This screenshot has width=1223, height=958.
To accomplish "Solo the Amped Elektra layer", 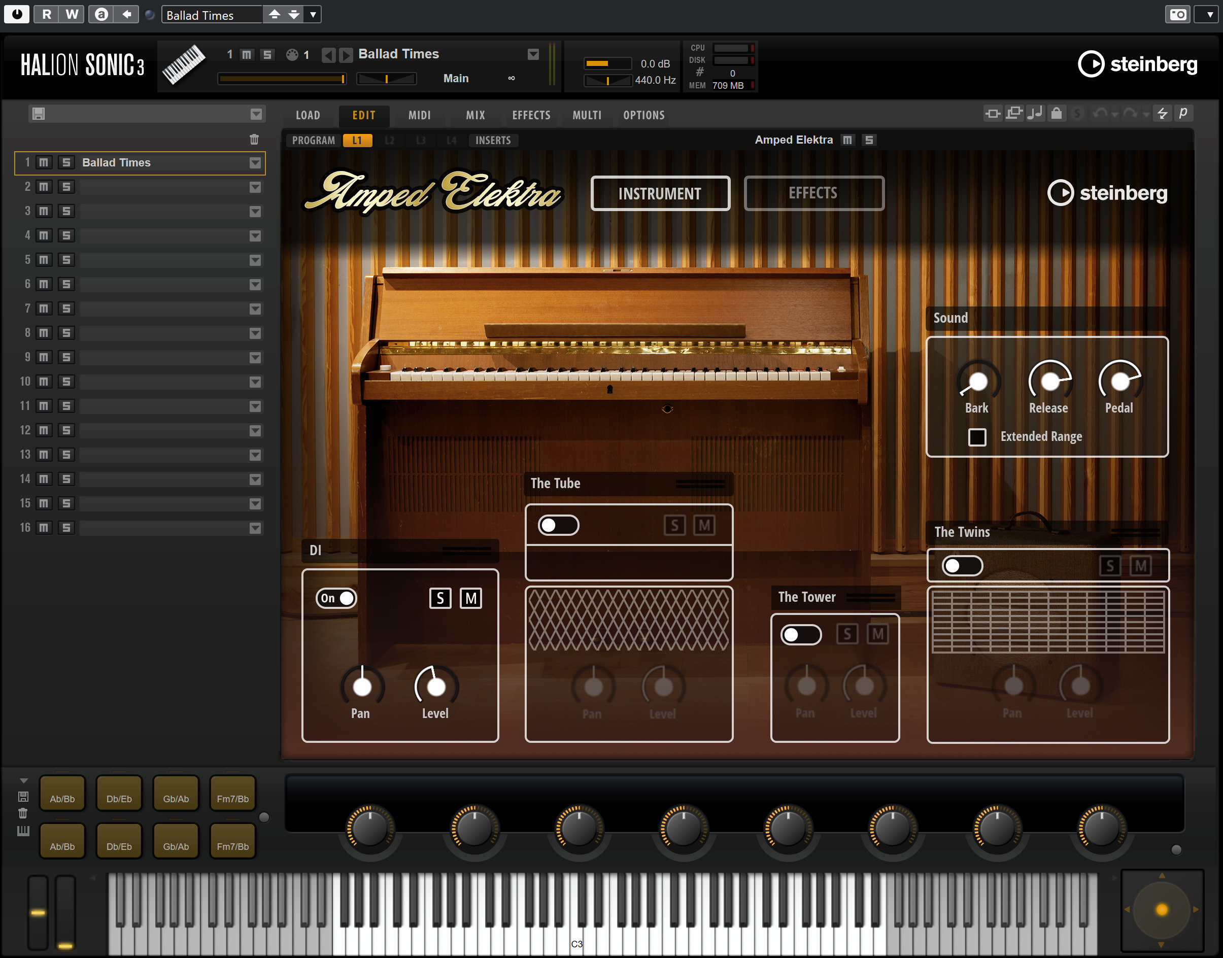I will click(869, 140).
